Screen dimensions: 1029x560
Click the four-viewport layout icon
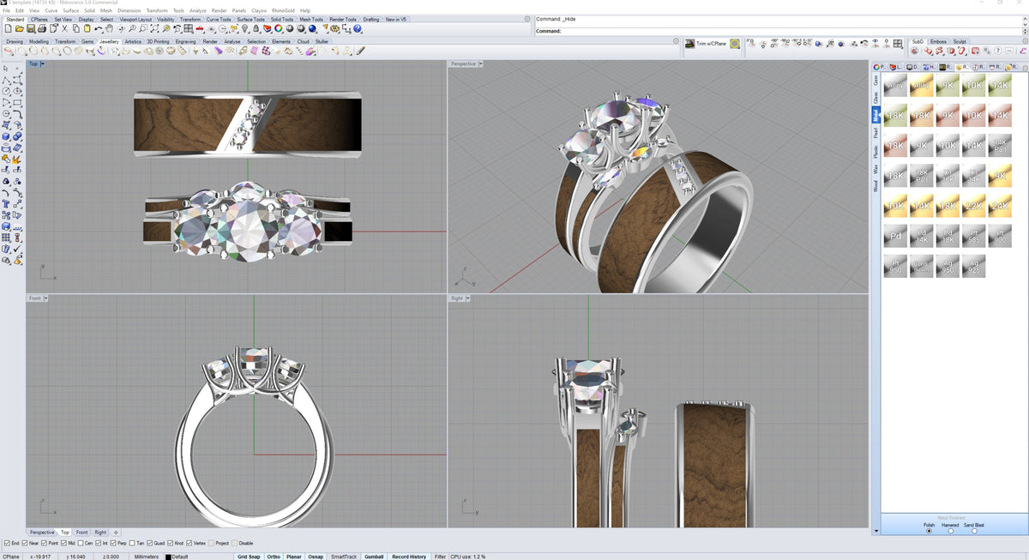coord(188,29)
